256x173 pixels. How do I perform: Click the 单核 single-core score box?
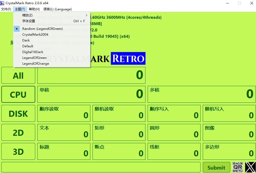point(91,94)
